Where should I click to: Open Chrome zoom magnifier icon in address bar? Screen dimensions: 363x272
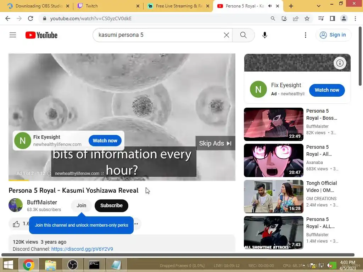(273, 18)
